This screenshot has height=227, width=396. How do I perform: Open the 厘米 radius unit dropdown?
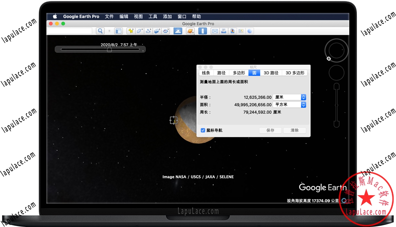click(x=289, y=97)
